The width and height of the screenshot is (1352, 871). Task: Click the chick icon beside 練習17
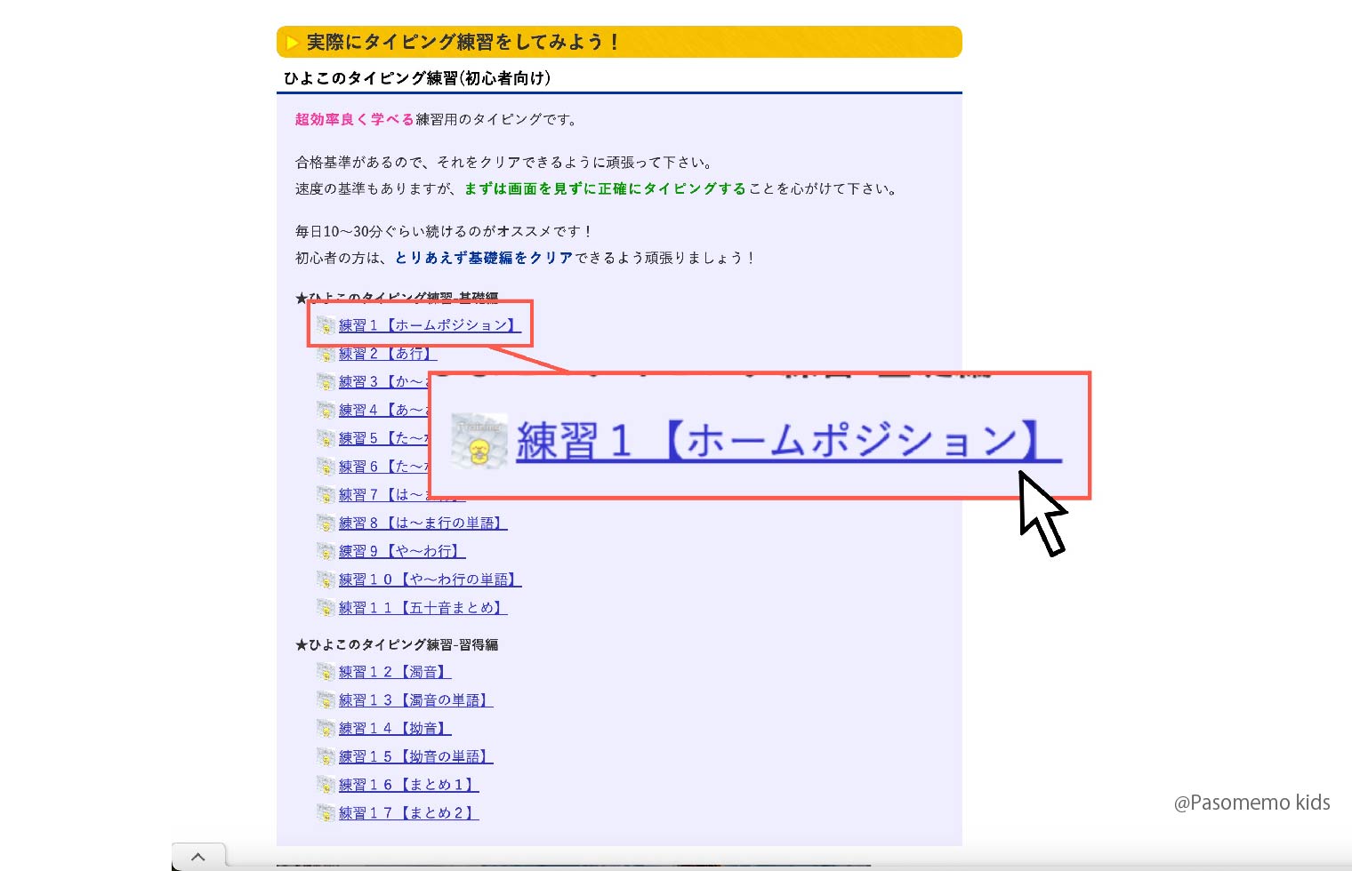coord(326,813)
